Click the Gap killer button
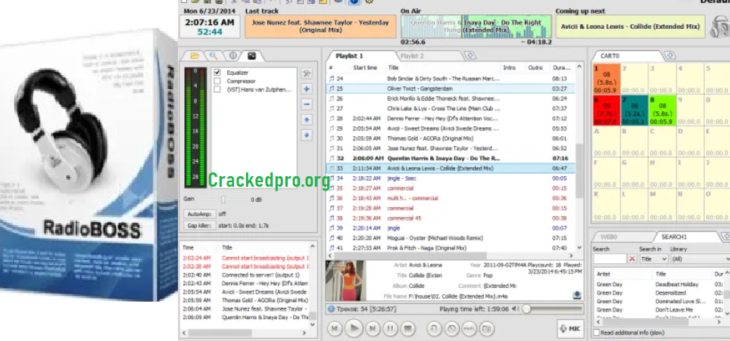This screenshot has height=341, width=730. (199, 225)
